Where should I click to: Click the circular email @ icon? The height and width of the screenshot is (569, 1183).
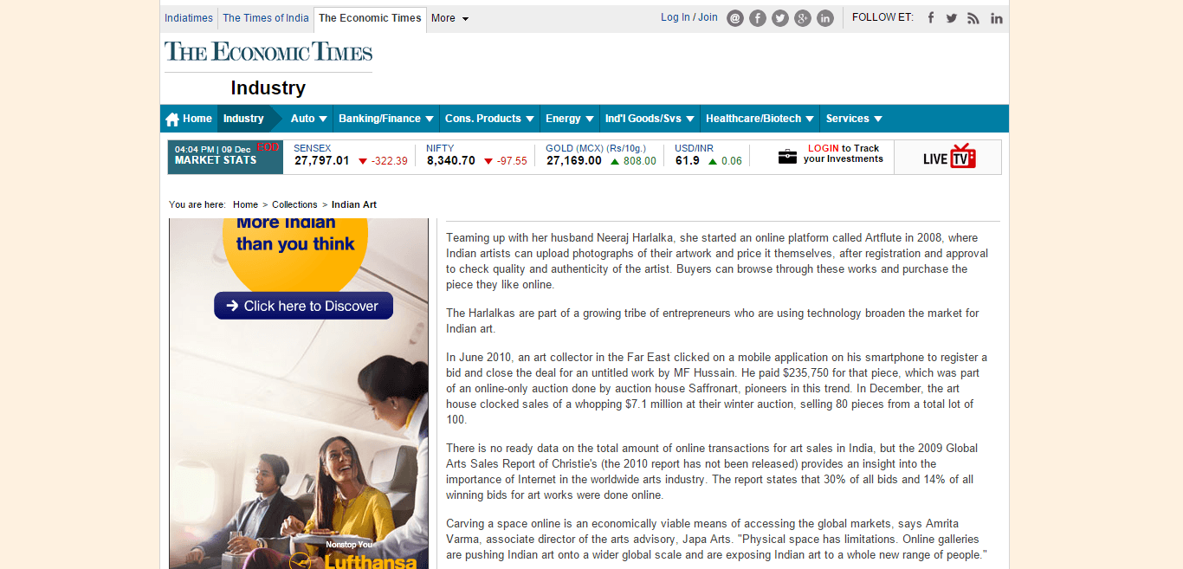coord(735,18)
